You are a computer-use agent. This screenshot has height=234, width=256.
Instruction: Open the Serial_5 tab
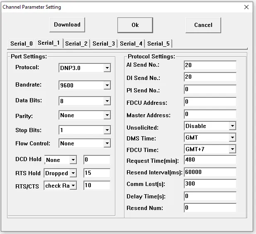point(158,43)
